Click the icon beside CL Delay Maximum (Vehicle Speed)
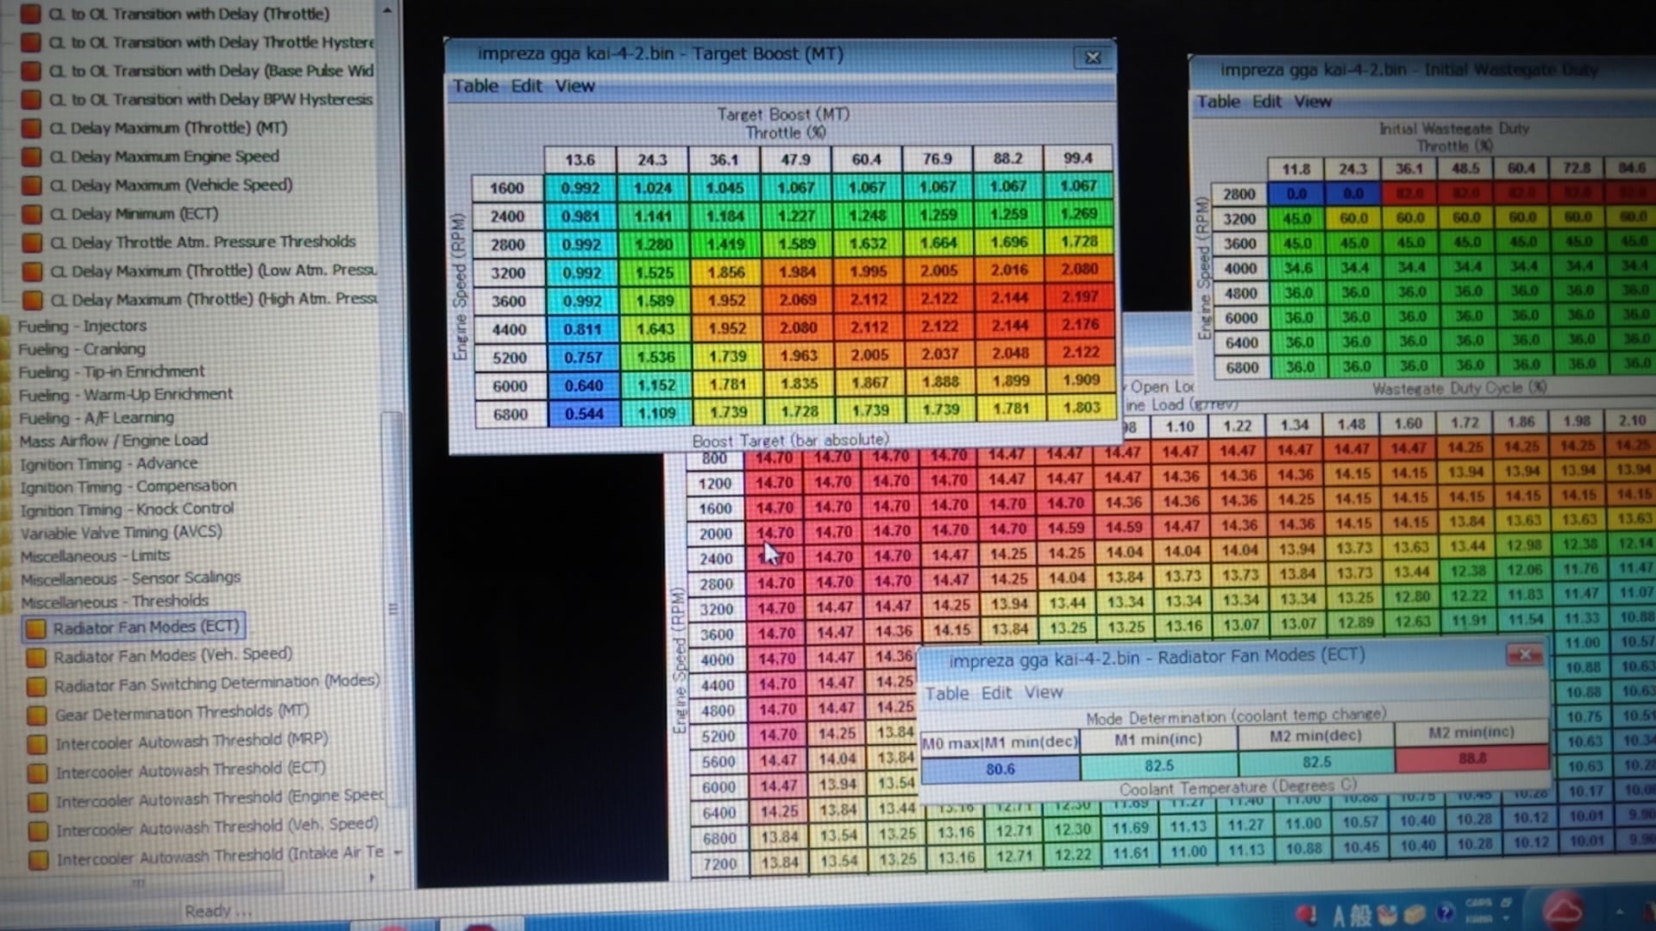This screenshot has height=931, width=1656. point(31,185)
